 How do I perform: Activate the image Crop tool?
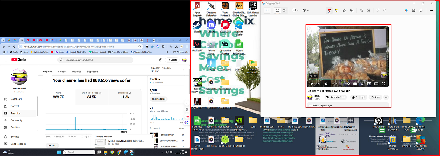[361, 11]
